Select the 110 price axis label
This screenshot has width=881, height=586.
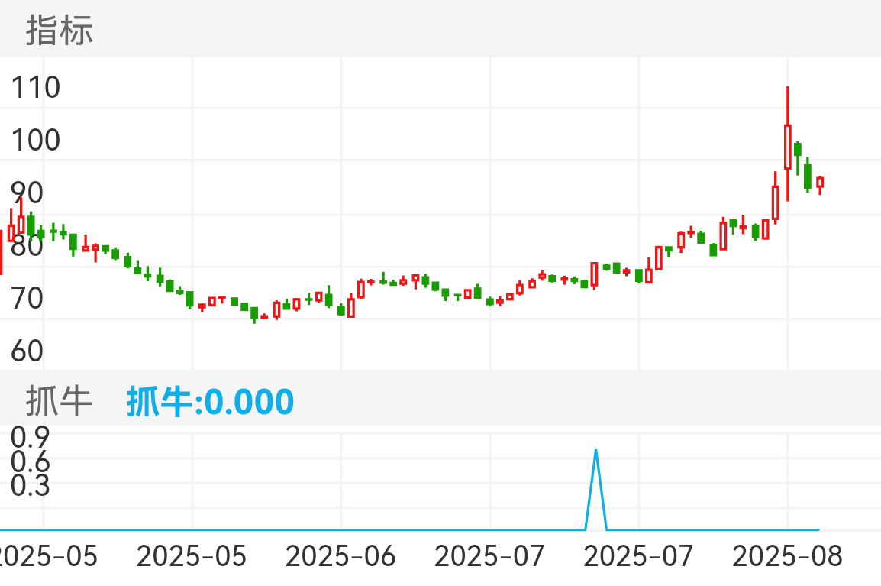pyautogui.click(x=35, y=87)
